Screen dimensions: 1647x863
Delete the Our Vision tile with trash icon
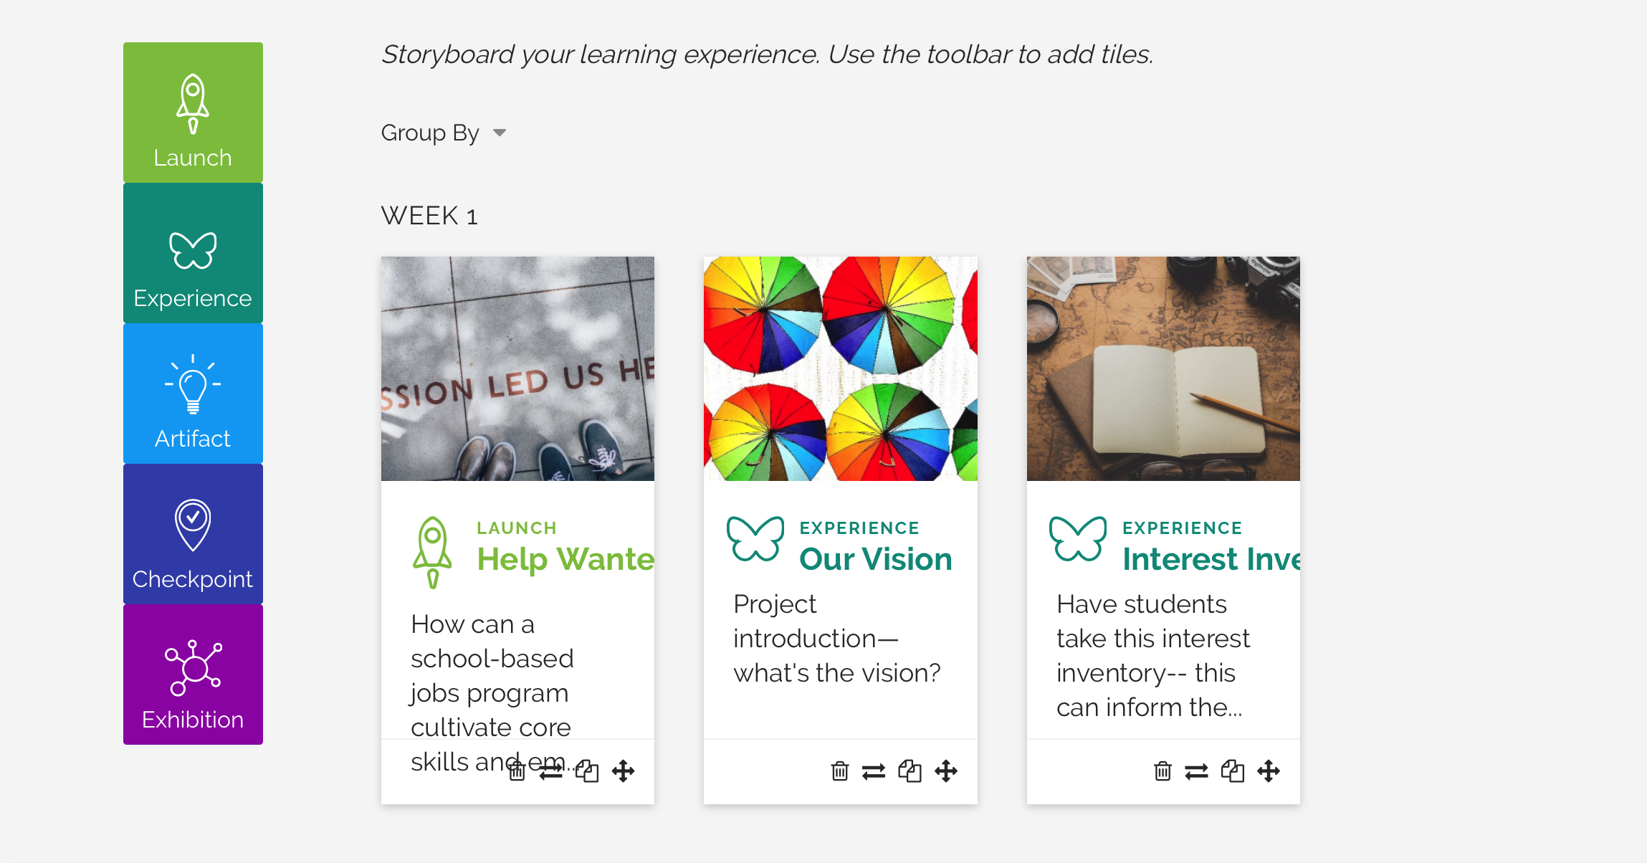point(839,771)
